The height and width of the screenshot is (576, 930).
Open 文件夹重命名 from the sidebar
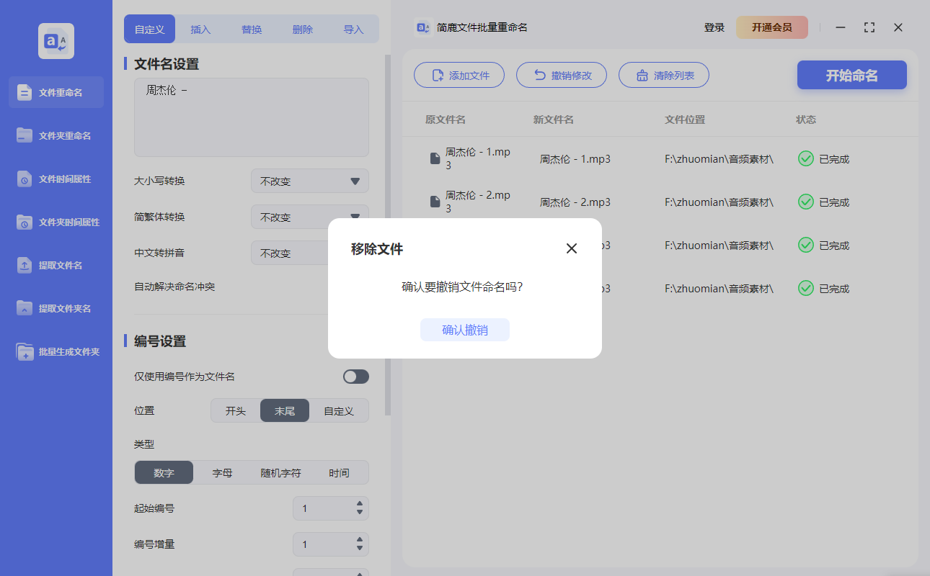coord(56,135)
